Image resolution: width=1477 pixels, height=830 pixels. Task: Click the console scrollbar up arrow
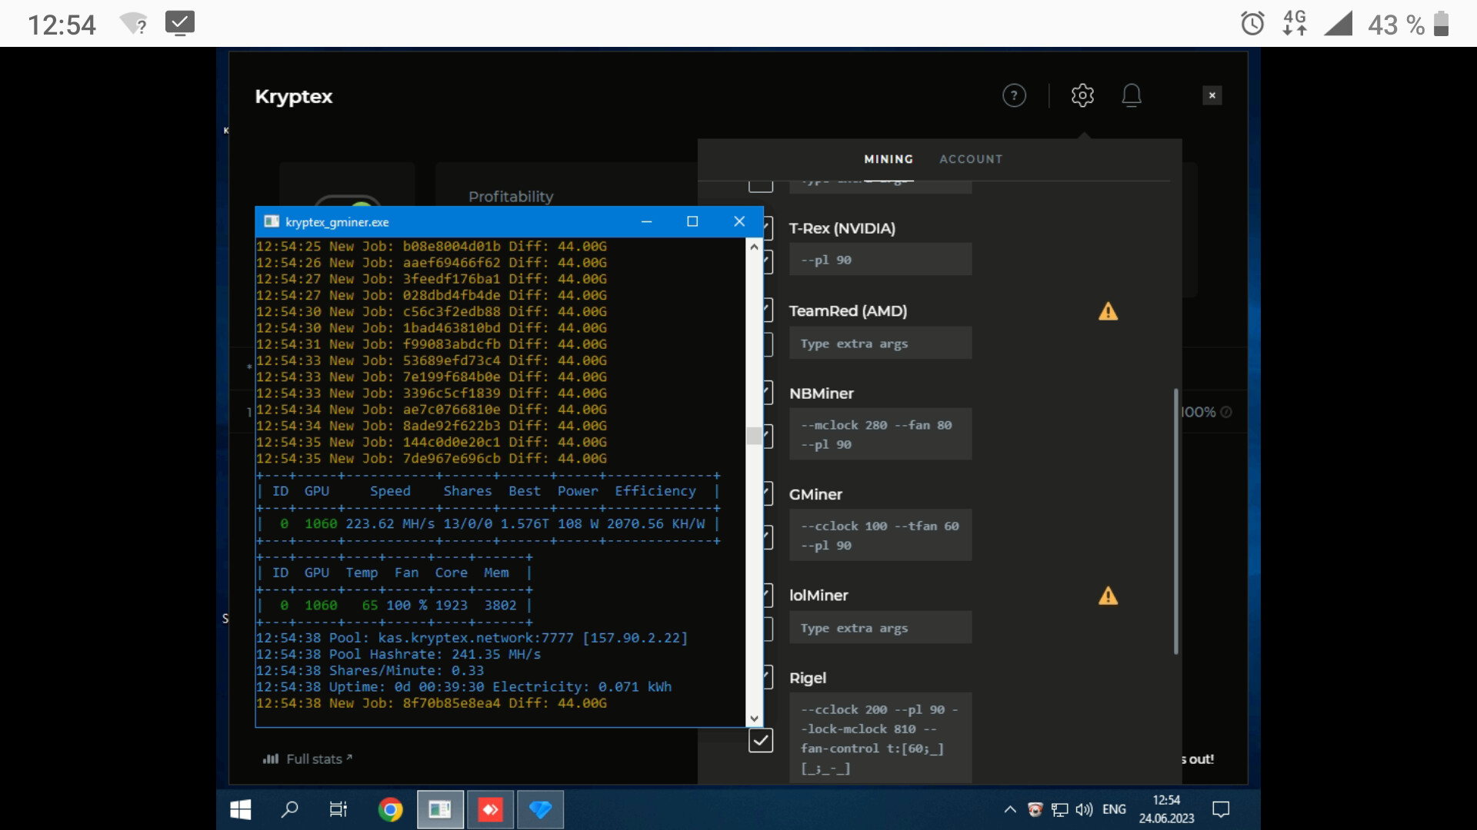(x=754, y=247)
